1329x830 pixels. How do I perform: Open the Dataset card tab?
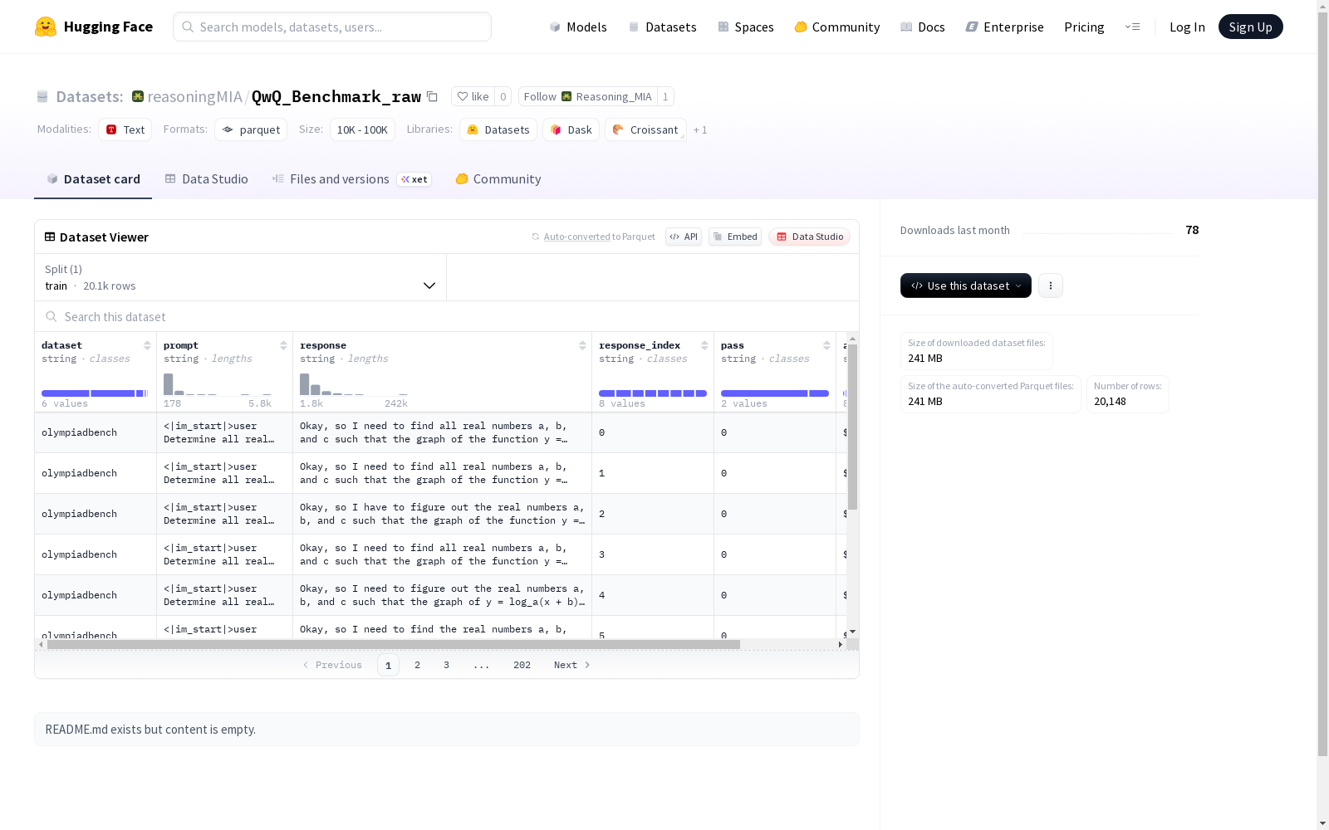(x=93, y=179)
